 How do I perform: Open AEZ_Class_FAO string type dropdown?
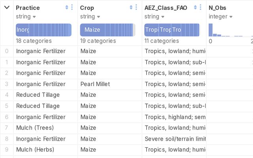tap(154, 17)
